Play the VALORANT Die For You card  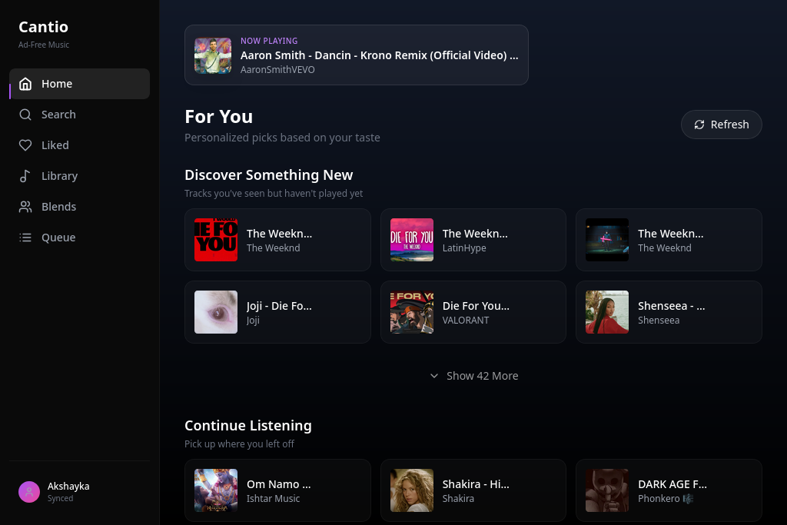pyautogui.click(x=473, y=312)
